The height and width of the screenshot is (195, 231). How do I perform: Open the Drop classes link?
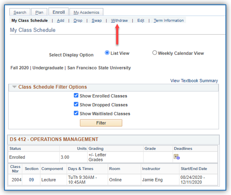78,20
